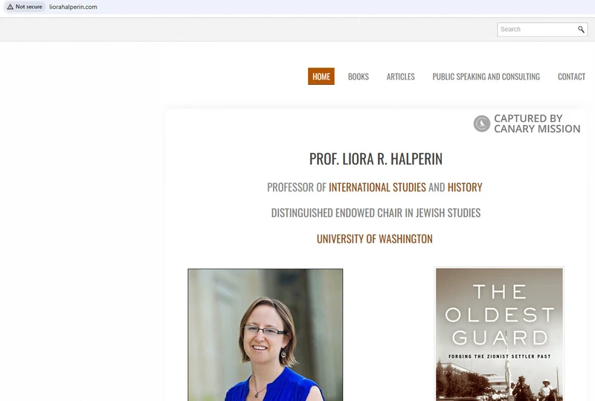The image size is (595, 401).
Task: Click the search magnifier icon
Action: click(x=581, y=29)
